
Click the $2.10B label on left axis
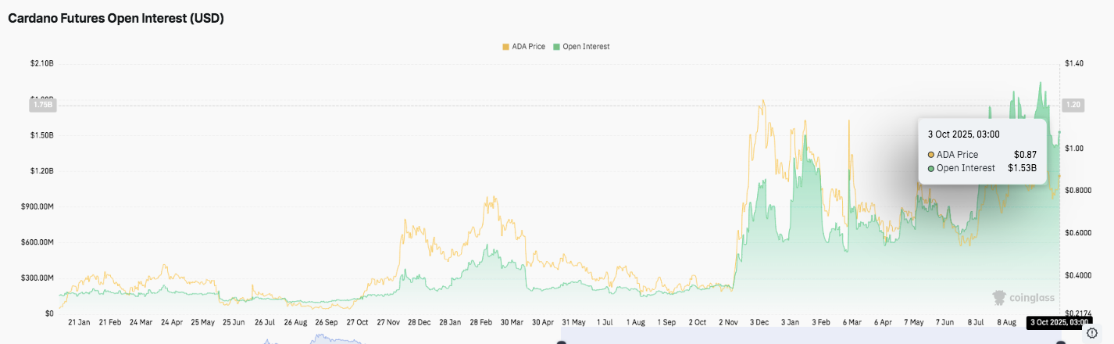pyautogui.click(x=41, y=63)
